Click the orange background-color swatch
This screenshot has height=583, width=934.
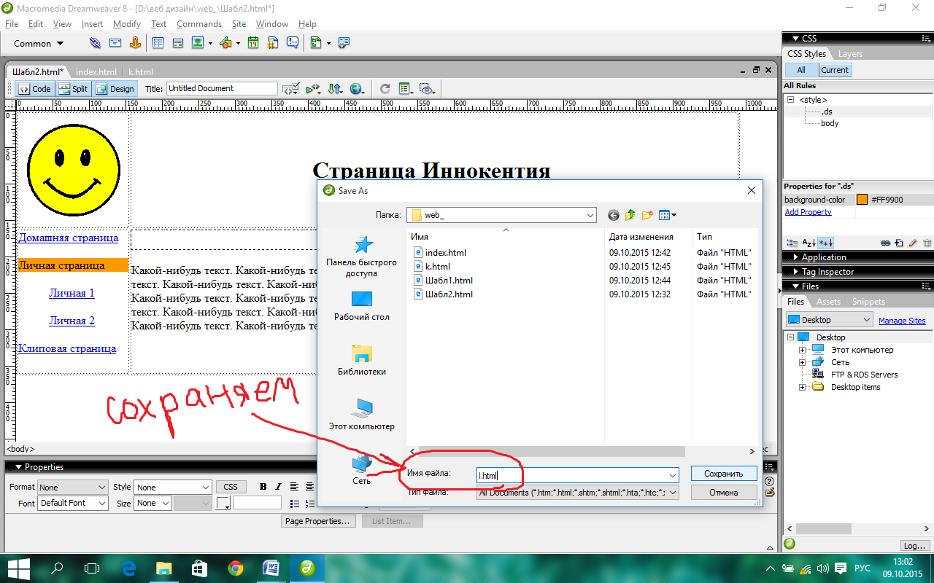pos(862,200)
